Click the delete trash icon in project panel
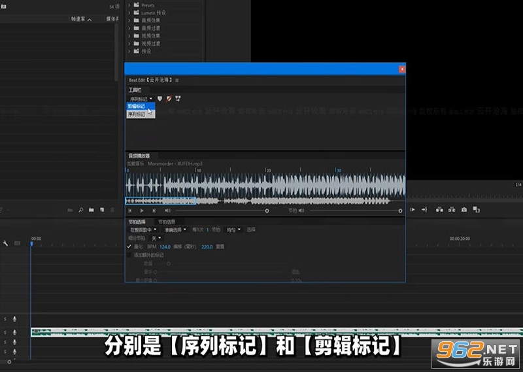 point(112,210)
